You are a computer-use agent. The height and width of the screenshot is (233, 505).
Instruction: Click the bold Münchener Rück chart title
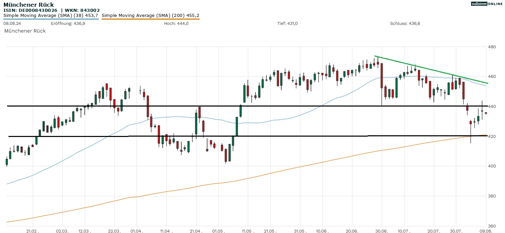[x=28, y=5]
